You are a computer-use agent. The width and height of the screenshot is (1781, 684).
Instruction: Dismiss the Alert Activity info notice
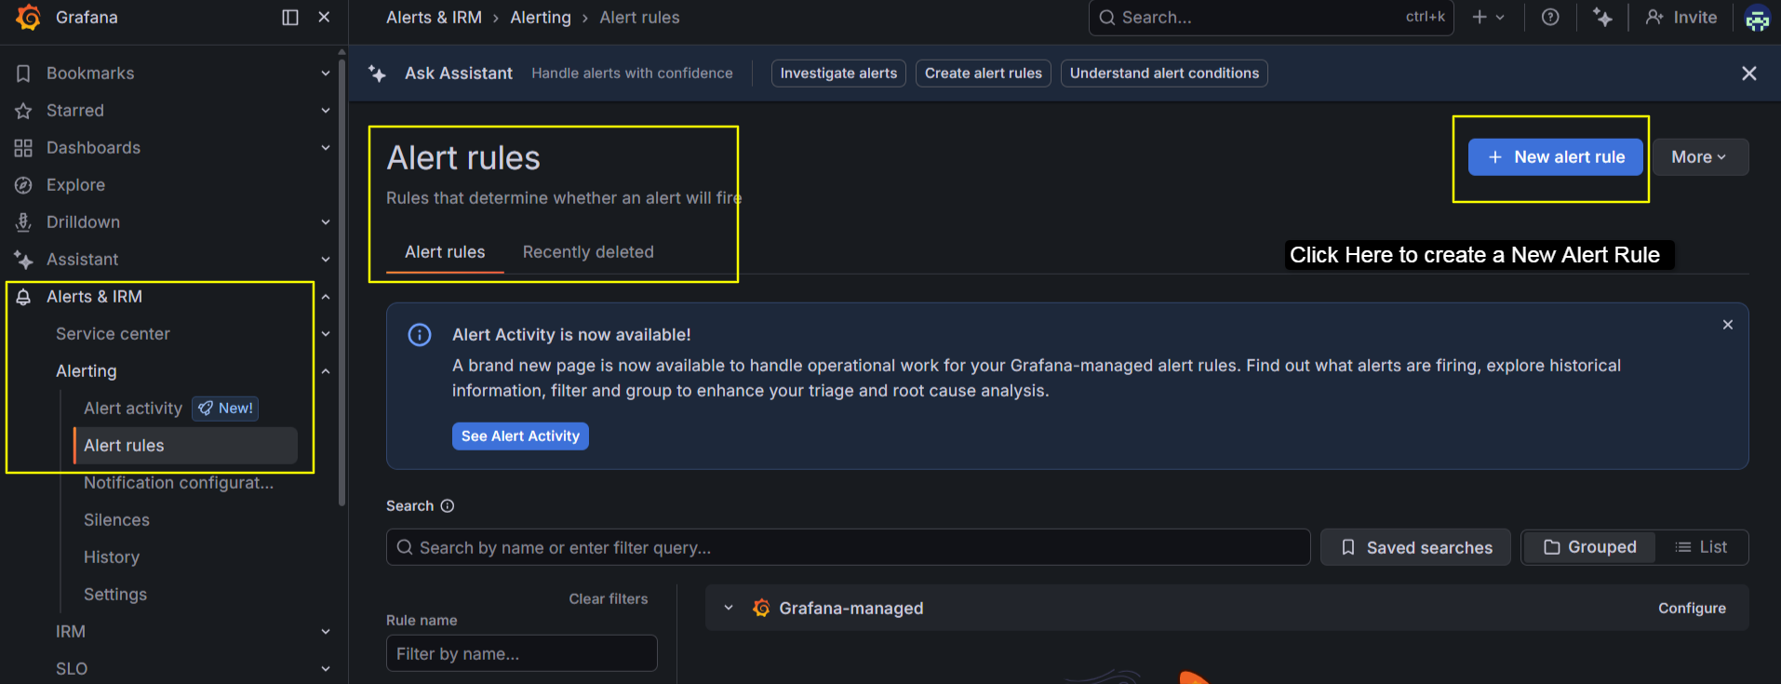pyautogui.click(x=1728, y=325)
